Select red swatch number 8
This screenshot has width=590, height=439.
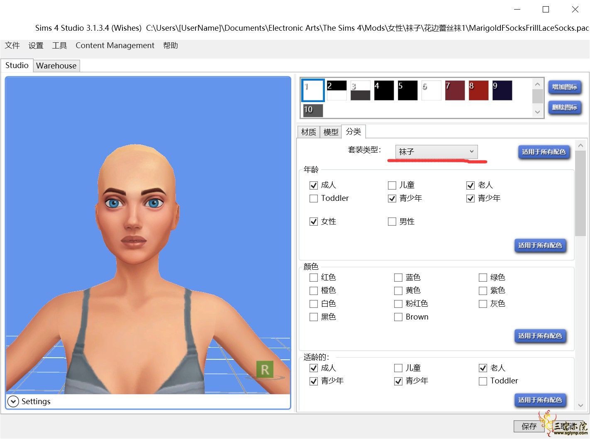pyautogui.click(x=478, y=90)
